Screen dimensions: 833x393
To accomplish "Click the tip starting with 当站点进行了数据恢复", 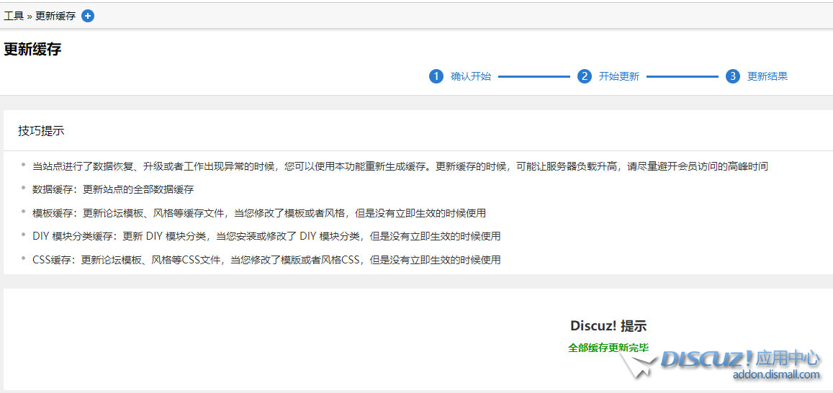I will click(400, 166).
